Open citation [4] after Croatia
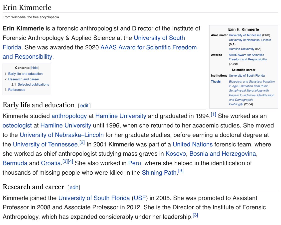The width and height of the screenshot is (281, 225). [70, 162]
